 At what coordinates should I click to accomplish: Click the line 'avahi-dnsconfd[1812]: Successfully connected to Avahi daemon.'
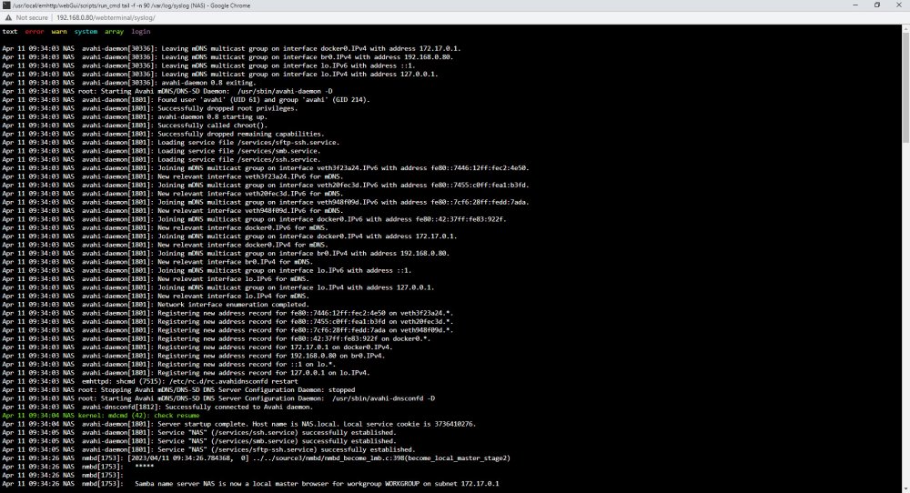point(157,407)
